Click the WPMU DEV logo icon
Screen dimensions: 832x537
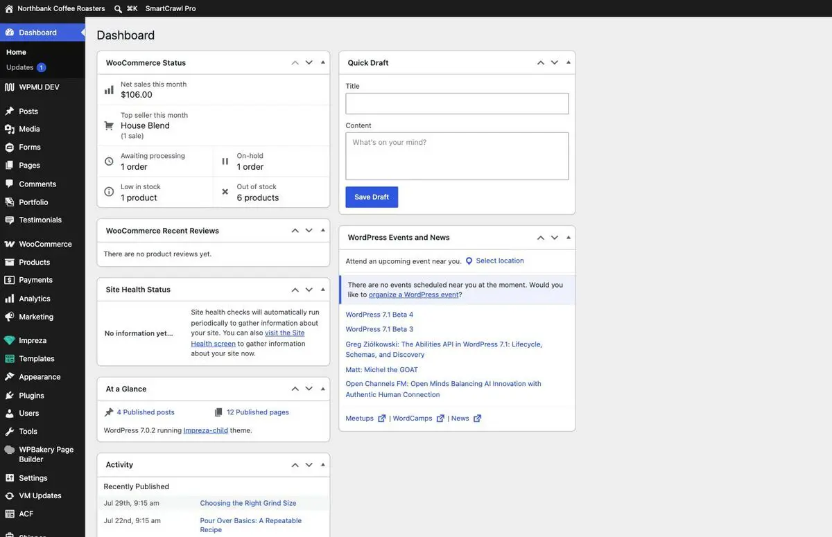coord(9,87)
